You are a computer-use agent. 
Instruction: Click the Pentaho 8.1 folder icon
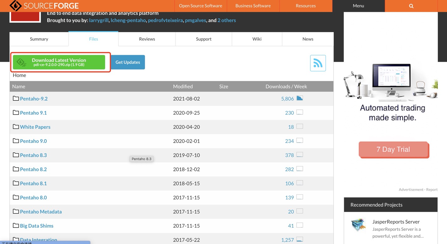click(16, 183)
